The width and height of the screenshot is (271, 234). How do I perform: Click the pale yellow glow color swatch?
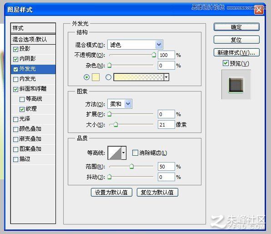point(95,77)
